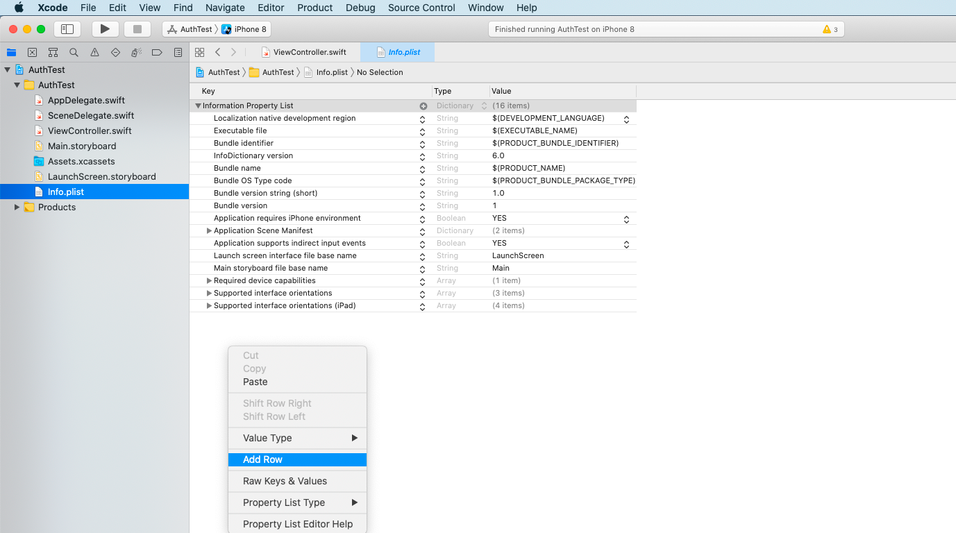Choose Add Row in context menu
The height and width of the screenshot is (533, 956).
click(x=297, y=459)
